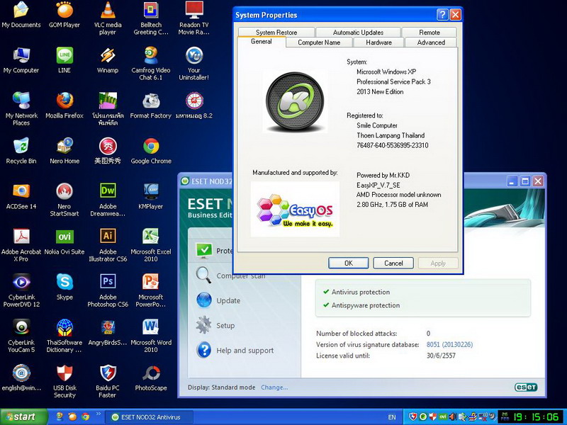Image resolution: width=567 pixels, height=425 pixels.
Task: Open ESET Help and support
Action: 245,350
